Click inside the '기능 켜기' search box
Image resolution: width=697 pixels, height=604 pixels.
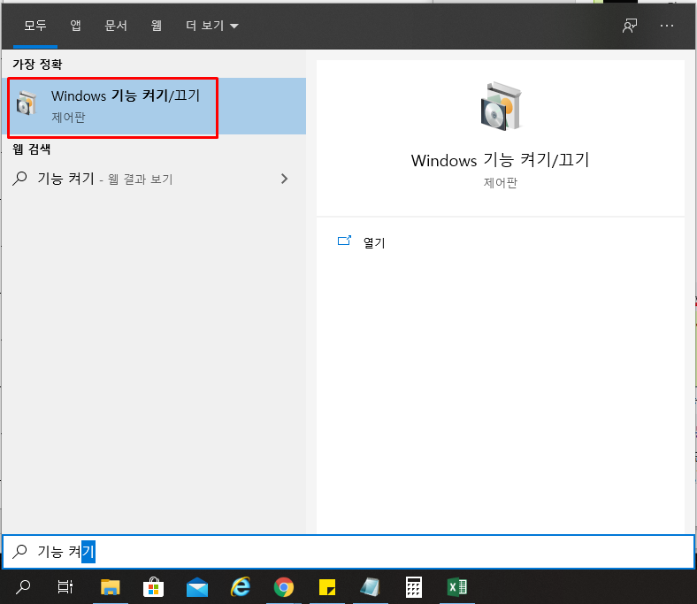pyautogui.click(x=348, y=552)
